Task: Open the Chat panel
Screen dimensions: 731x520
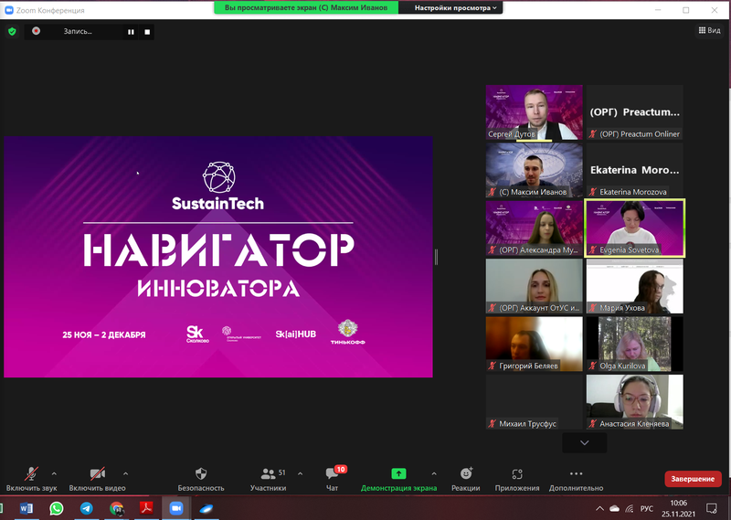Action: pos(333,474)
